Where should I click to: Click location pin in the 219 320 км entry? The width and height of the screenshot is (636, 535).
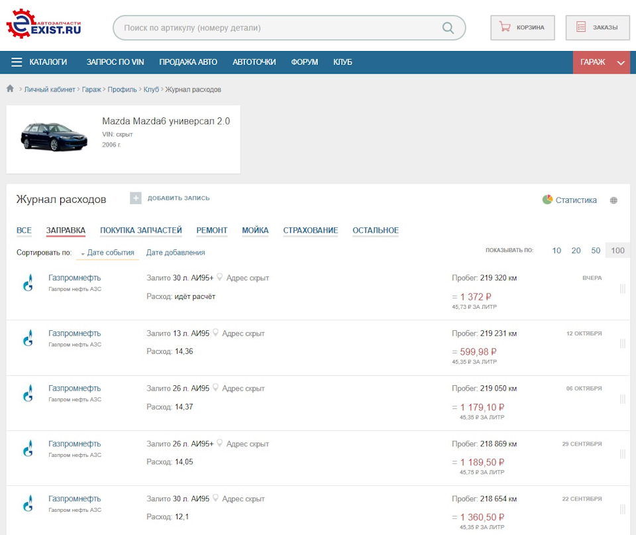219,277
